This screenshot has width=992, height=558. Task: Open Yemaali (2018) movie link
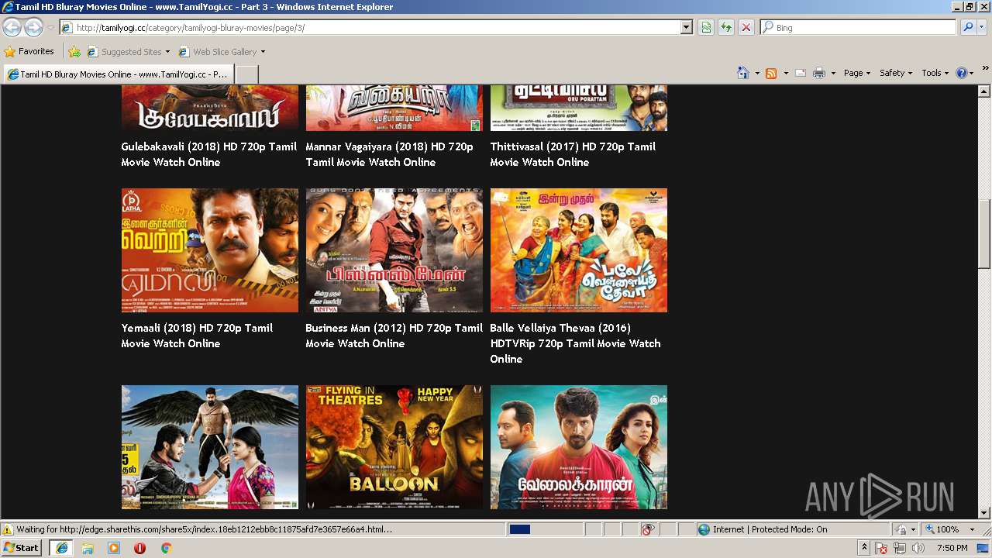(197, 336)
